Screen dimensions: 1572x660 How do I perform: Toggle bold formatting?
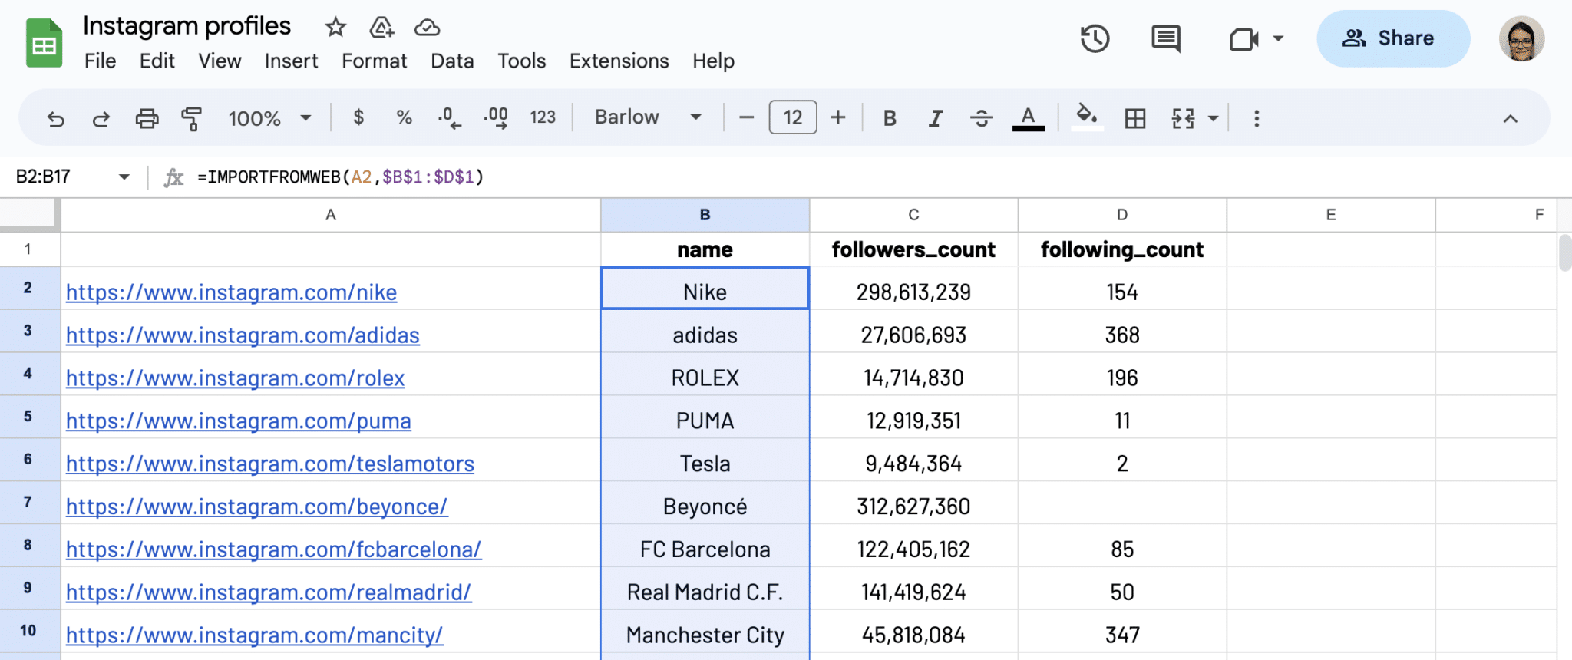(x=890, y=118)
